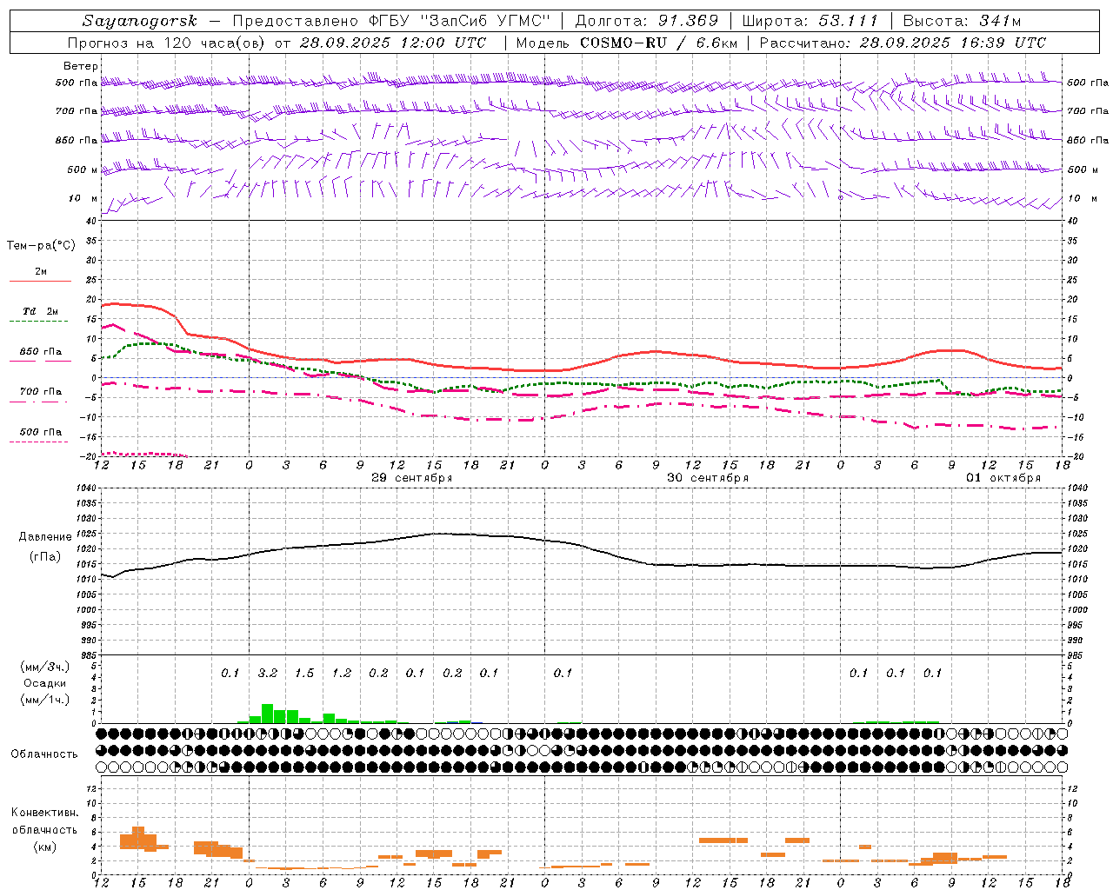The height and width of the screenshot is (890, 1113).
Task: Click the '(мм/1ч.)' precipitation unit label
Action: click(x=45, y=700)
